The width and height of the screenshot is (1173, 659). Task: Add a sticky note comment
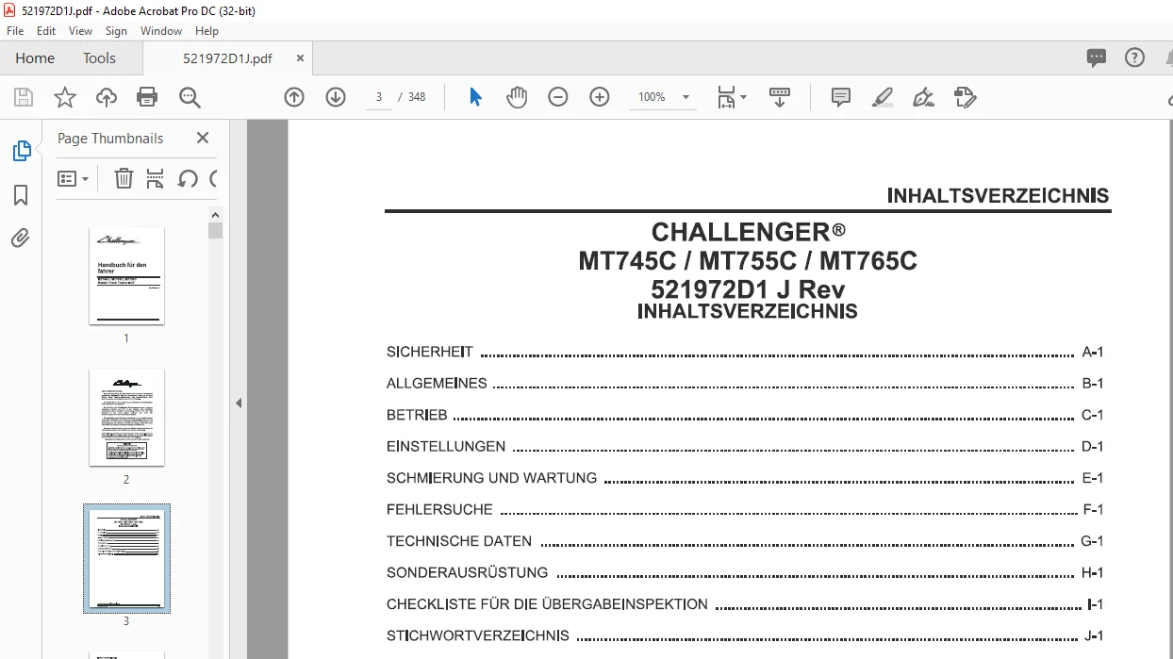(841, 97)
